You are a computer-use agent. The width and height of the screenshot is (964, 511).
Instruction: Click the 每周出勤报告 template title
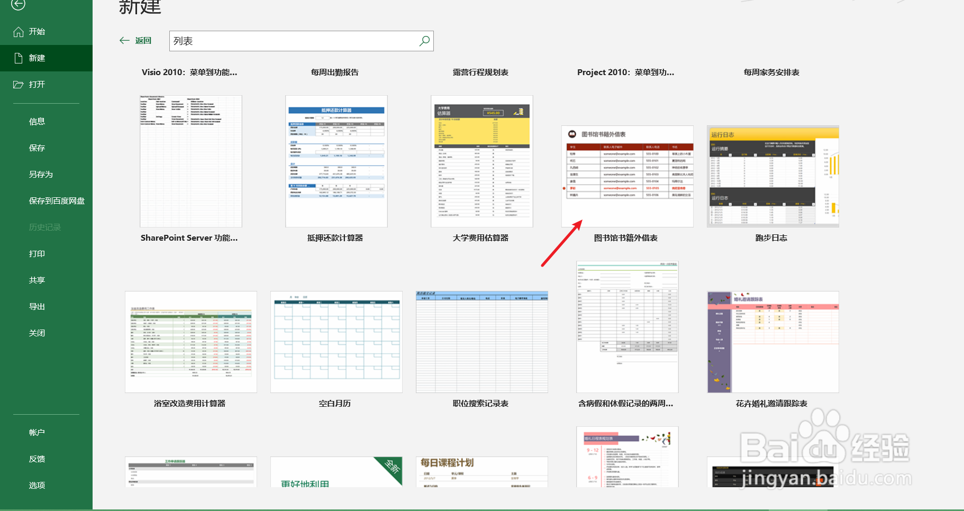point(335,72)
